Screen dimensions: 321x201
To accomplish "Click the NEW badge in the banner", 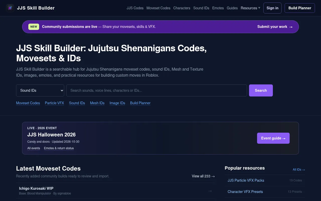I will click(34, 27).
